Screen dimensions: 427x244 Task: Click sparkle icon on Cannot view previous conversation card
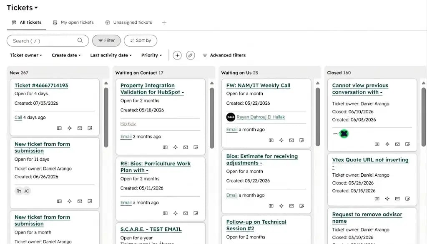pos(387,144)
